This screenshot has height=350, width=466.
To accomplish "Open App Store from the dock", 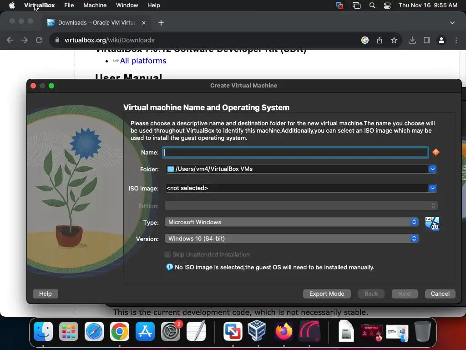I will 145,331.
